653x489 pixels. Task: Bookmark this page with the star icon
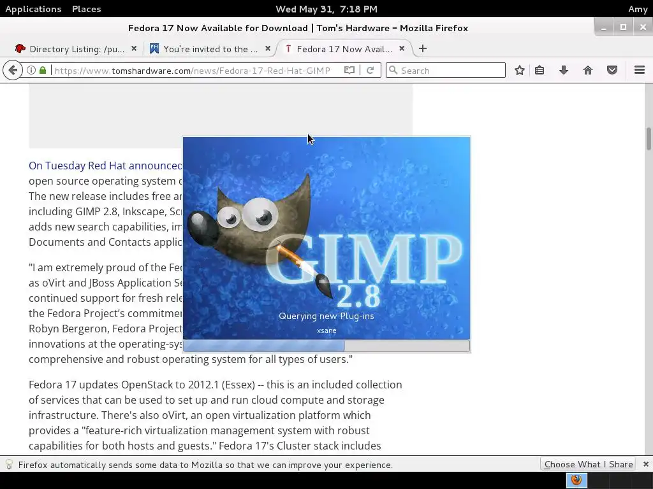pos(519,70)
